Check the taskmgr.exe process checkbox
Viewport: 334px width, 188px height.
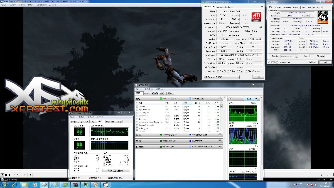click(137, 128)
